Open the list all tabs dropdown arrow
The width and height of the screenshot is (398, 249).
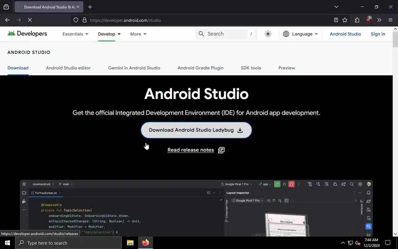click(x=336, y=7)
